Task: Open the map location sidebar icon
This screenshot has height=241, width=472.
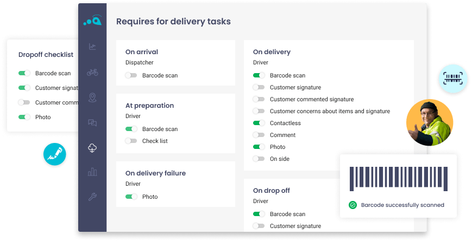Action: coord(92,97)
